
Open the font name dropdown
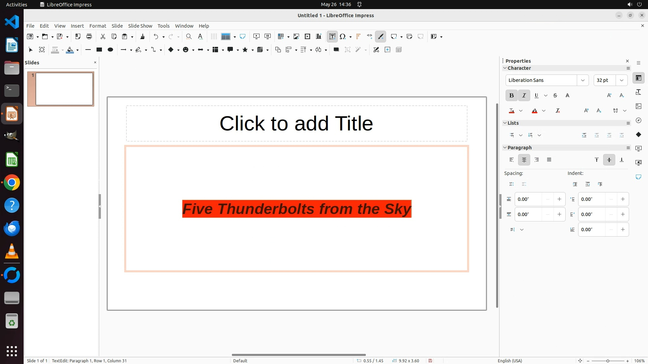[x=583, y=80]
